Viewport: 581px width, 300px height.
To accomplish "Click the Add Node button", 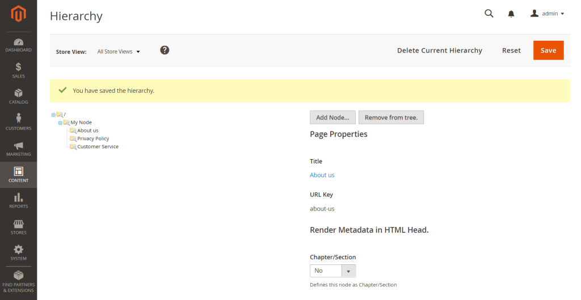I will [332, 117].
